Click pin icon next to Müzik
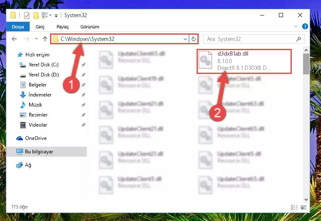The image size is (321, 221). coord(83,105)
